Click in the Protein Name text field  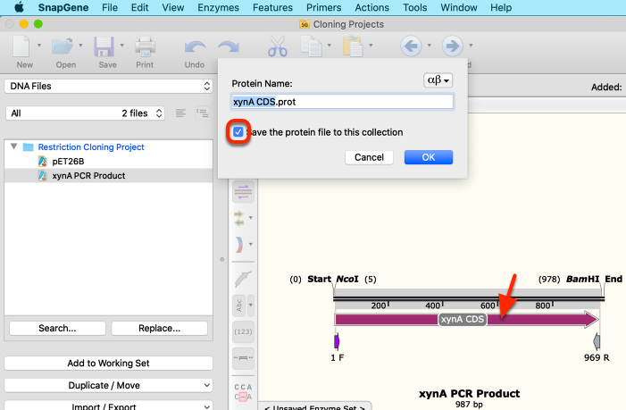tap(343, 102)
